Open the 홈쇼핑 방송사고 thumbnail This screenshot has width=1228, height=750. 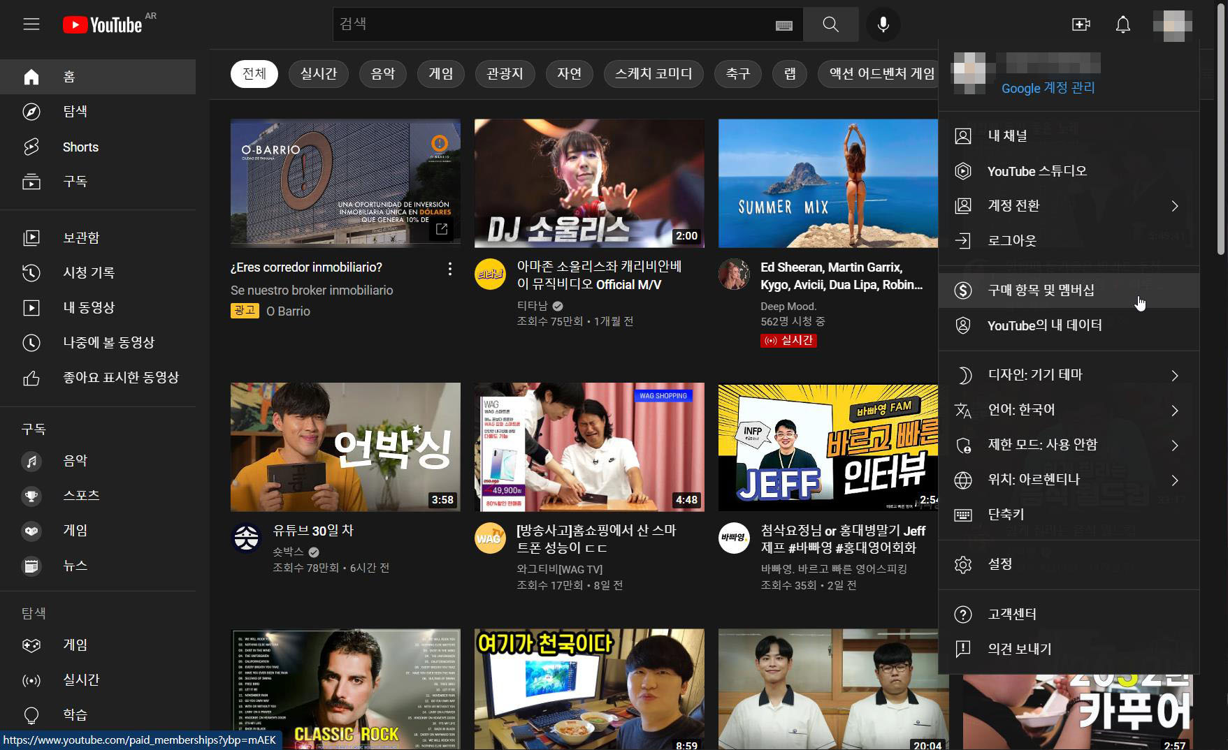pyautogui.click(x=589, y=447)
